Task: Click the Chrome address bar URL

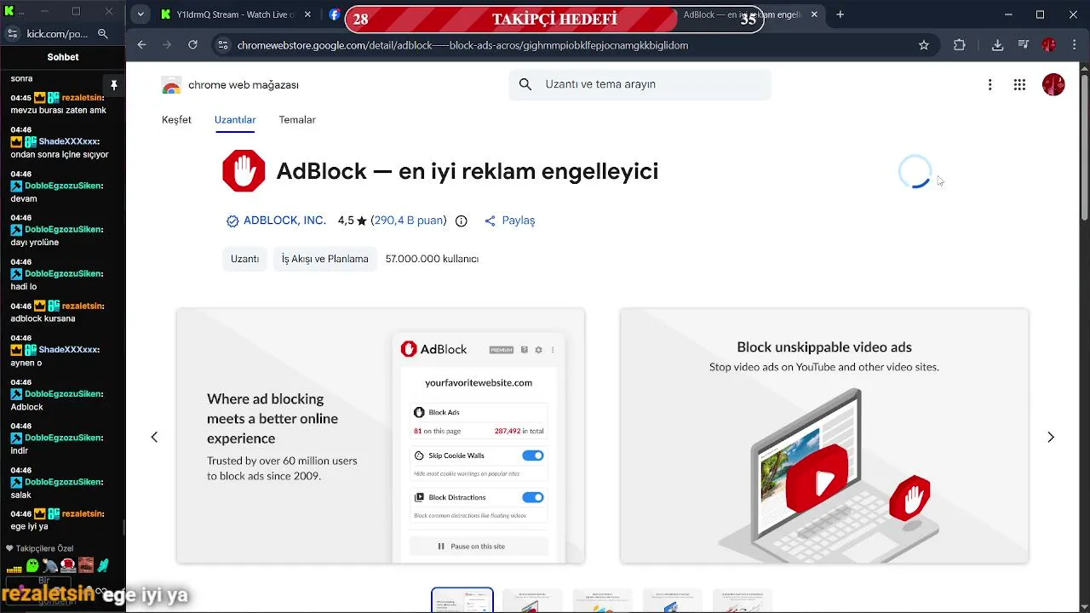Action: point(462,45)
